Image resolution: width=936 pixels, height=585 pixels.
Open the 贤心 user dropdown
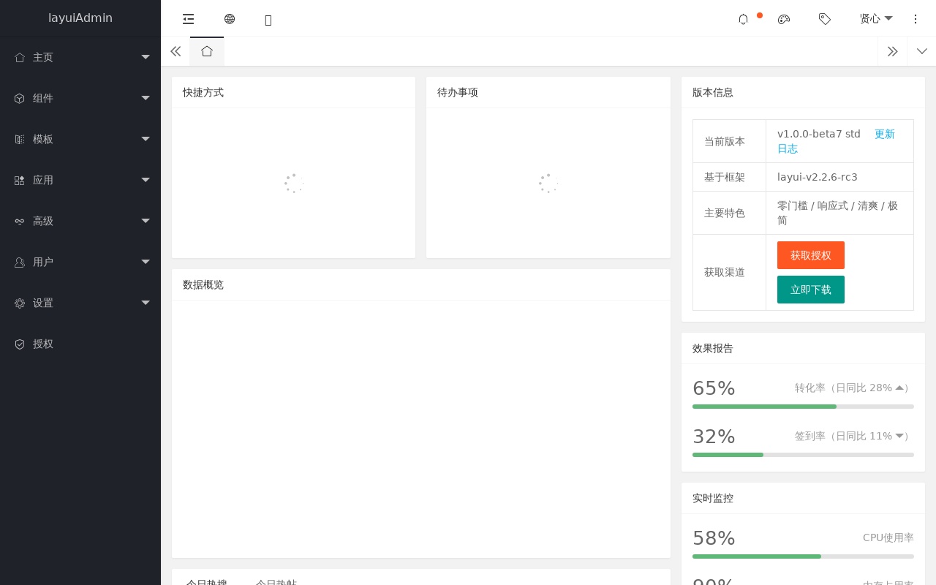click(x=876, y=19)
